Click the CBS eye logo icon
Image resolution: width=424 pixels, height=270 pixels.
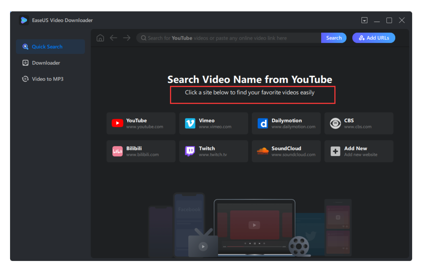[335, 123]
